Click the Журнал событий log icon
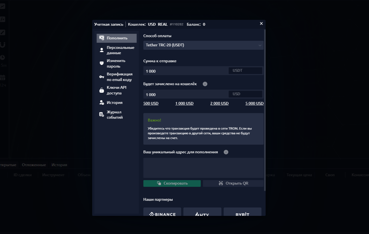The image size is (369, 234). [102, 114]
